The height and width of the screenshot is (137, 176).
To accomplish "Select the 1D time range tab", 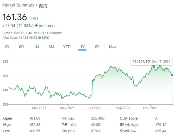I will tap(7, 47).
